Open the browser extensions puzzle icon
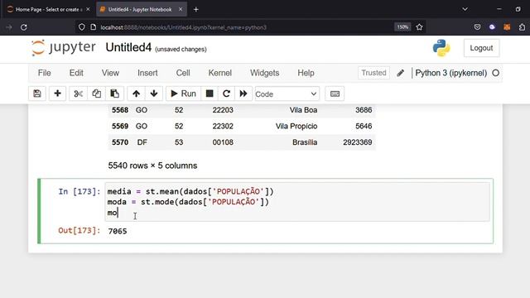 point(522,27)
